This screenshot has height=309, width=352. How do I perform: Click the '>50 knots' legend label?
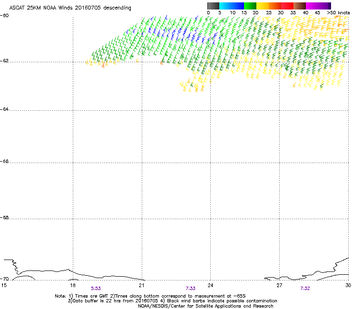(x=338, y=13)
